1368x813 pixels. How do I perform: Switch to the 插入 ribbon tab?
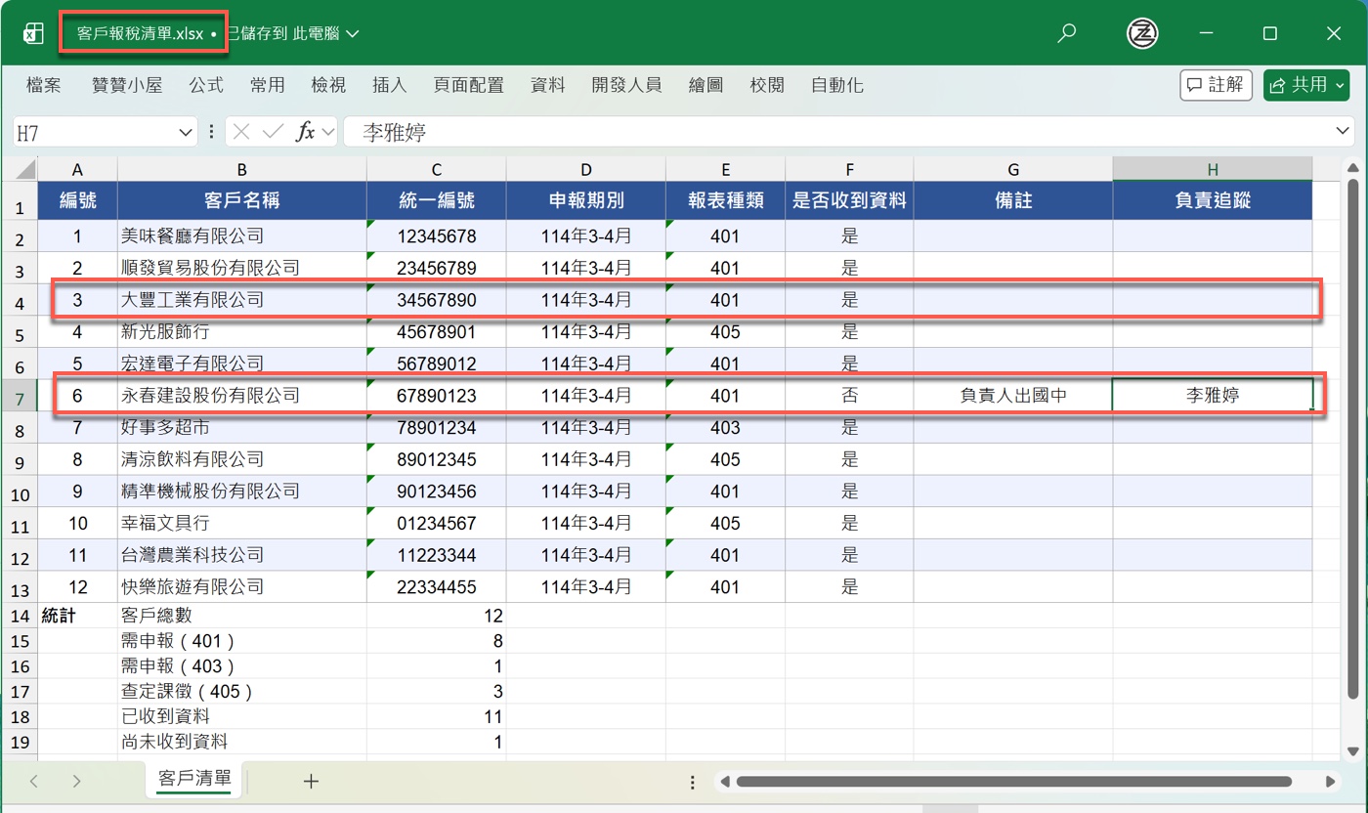[389, 85]
